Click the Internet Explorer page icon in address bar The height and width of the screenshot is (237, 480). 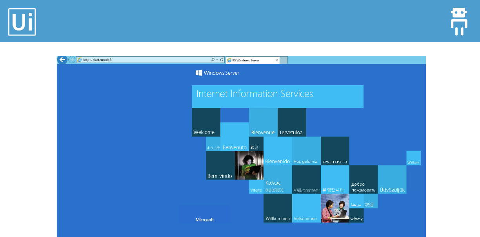pyautogui.click(x=80, y=60)
